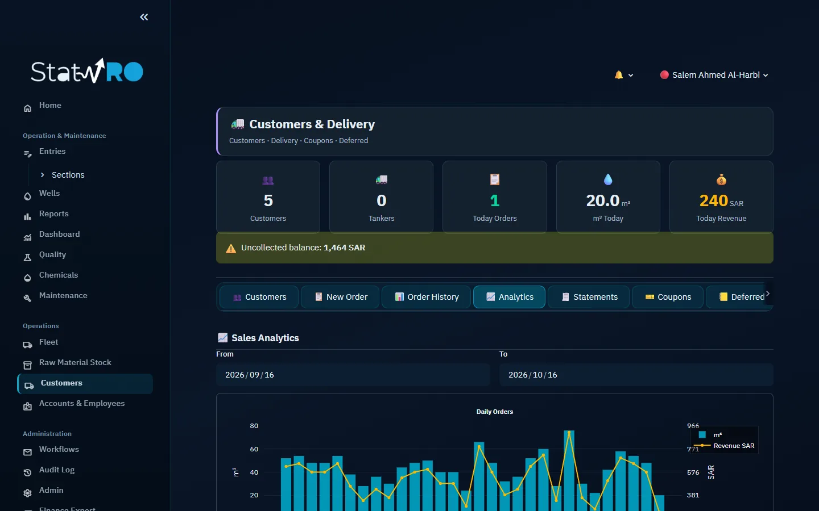The image size is (819, 511).
Task: Click the Quality flask icon
Action: pyautogui.click(x=27, y=257)
